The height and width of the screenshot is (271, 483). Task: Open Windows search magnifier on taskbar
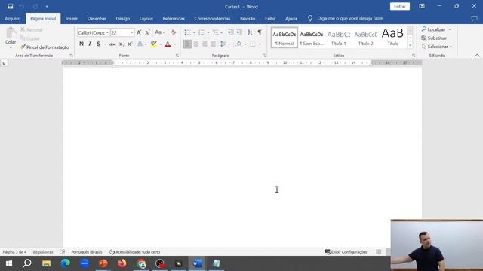pyautogui.click(x=27, y=263)
